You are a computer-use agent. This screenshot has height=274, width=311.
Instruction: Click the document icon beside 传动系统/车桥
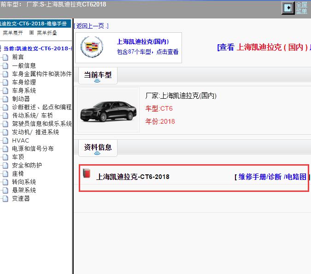click(x=6, y=116)
